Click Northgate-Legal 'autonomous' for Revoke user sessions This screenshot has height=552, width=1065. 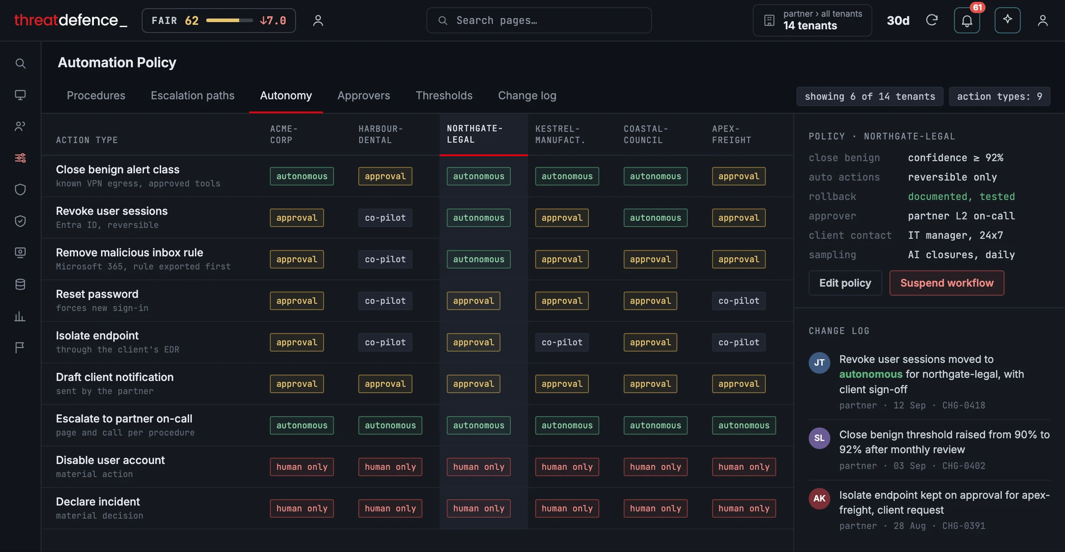[x=479, y=218]
